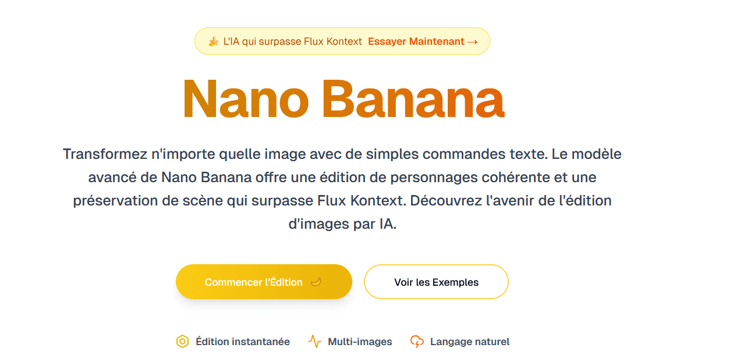Click the banana emoji in the announcement banner
754x362 pixels.
tap(213, 41)
